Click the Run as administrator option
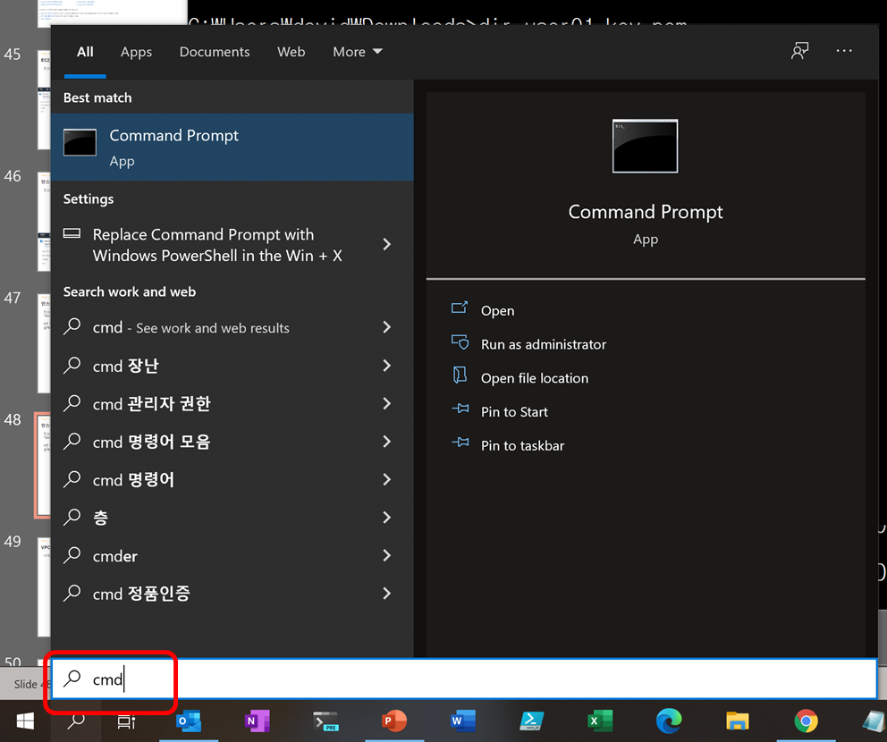This screenshot has width=887, height=742. pyautogui.click(x=543, y=344)
